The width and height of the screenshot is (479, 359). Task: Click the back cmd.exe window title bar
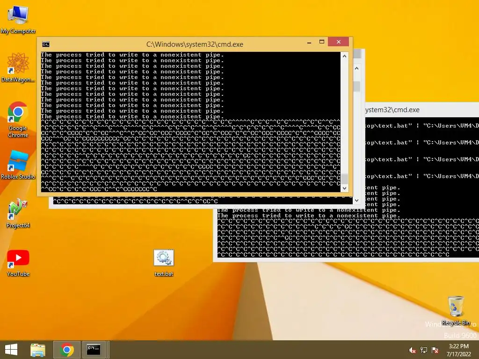[x=421, y=110]
